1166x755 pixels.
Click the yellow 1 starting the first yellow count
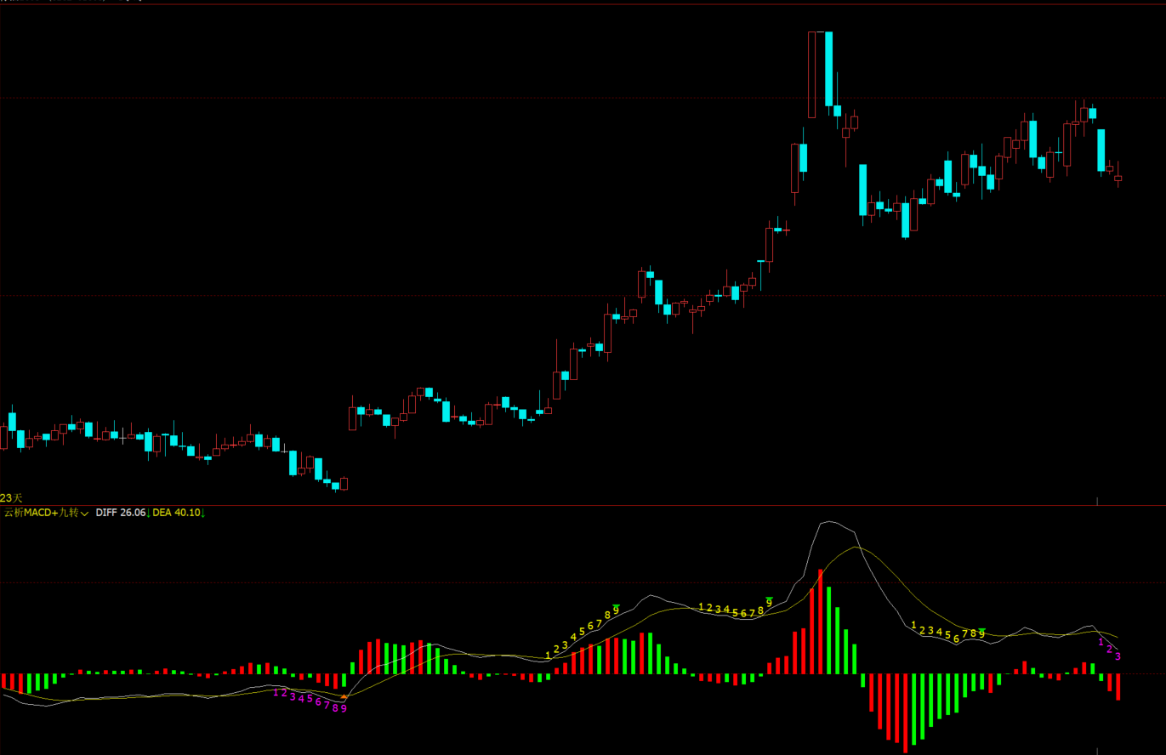point(548,656)
